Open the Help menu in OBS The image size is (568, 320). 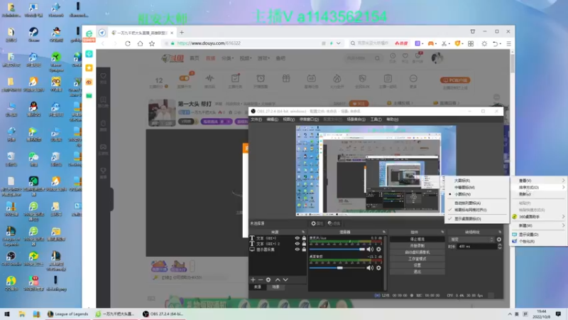[393, 119]
